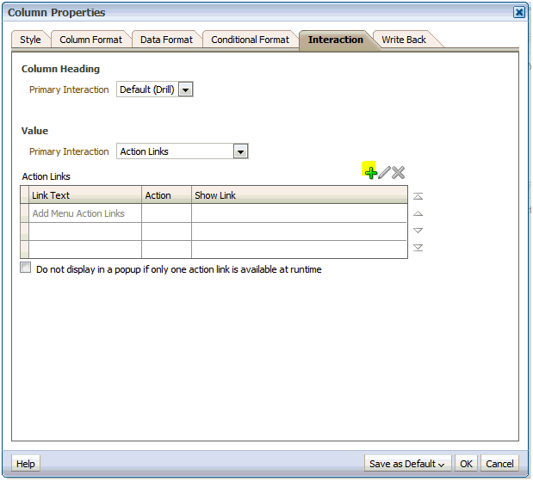The width and height of the screenshot is (533, 481).
Task: Select the Interaction tab
Action: coord(336,40)
